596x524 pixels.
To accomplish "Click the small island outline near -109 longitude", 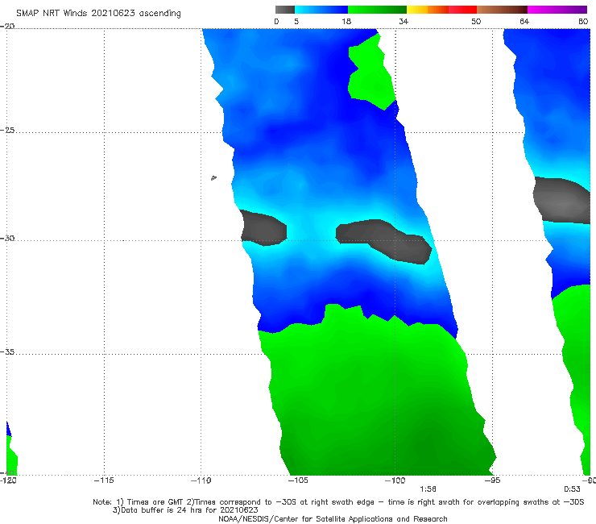I will [x=213, y=177].
